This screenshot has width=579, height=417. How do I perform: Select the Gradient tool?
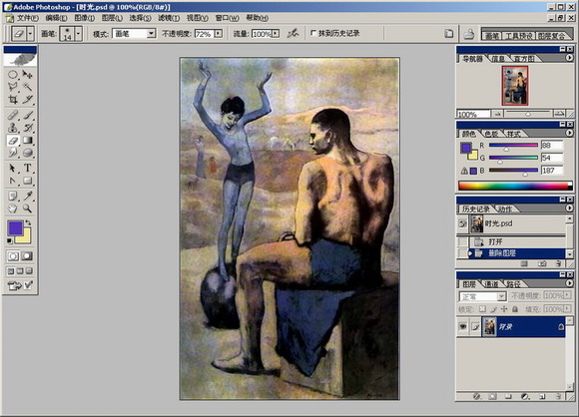[27, 141]
